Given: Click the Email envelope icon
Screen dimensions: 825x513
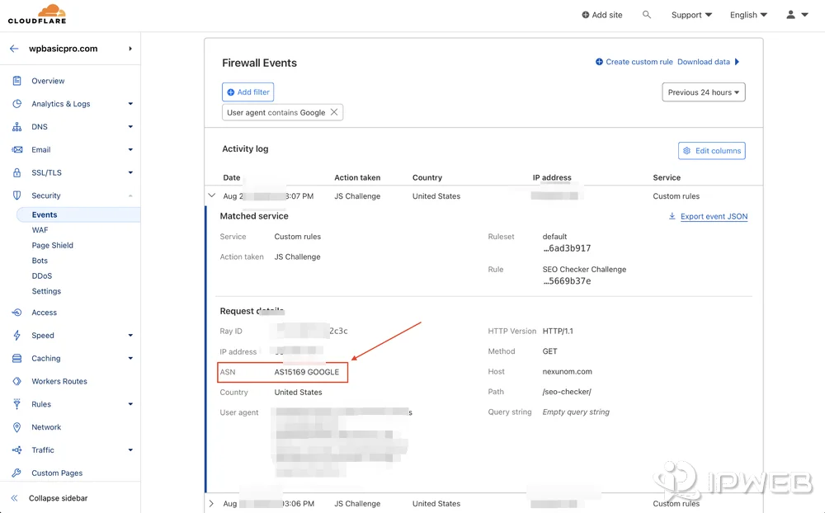Looking at the screenshot, I should tap(16, 149).
